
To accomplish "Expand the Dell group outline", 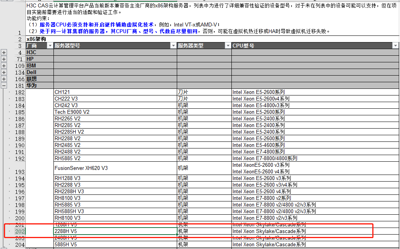I will point(4,72).
